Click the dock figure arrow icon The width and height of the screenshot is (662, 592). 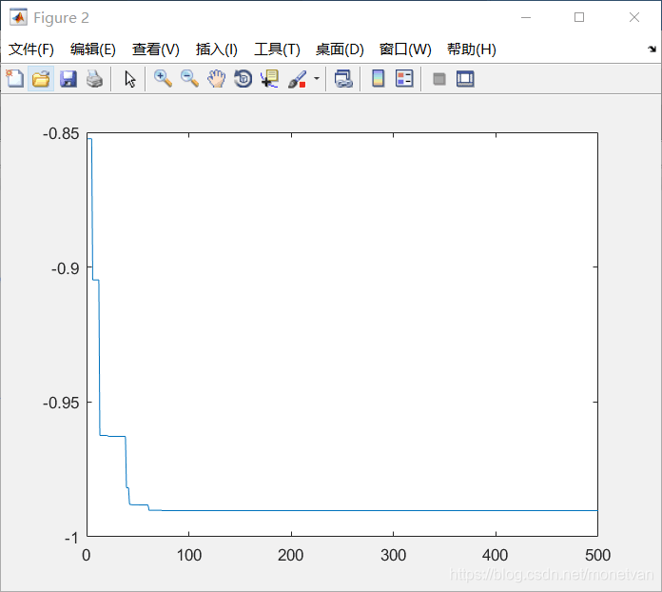point(652,49)
